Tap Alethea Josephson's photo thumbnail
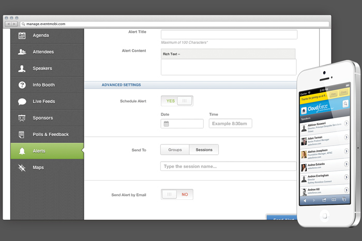This screenshot has width=362, height=241. (304, 154)
